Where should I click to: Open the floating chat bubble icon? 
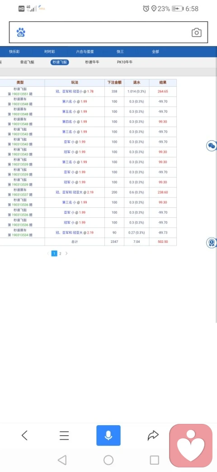coord(212,146)
